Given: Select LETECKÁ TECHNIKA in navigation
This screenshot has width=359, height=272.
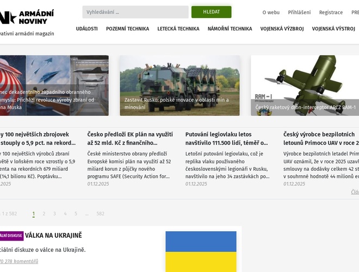Looking at the screenshot, I should tap(178, 29).
